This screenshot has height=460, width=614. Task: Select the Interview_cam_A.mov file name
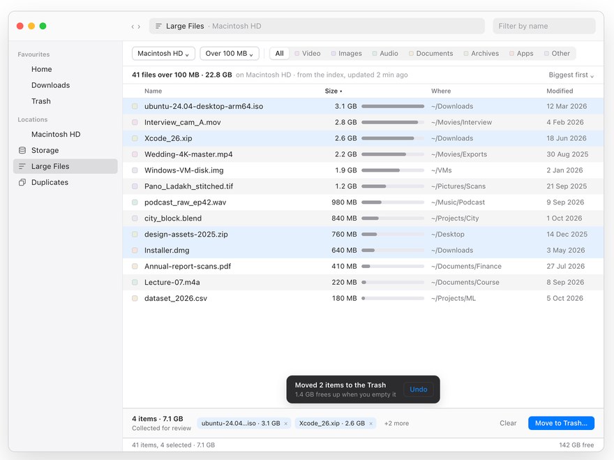click(x=183, y=123)
